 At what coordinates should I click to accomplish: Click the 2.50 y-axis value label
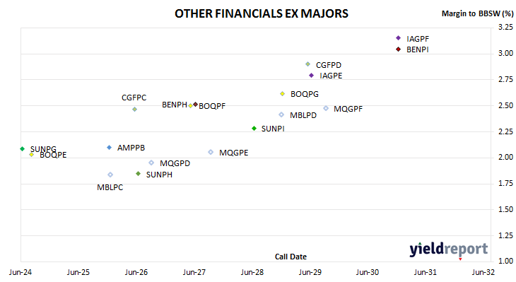[x=506, y=105]
